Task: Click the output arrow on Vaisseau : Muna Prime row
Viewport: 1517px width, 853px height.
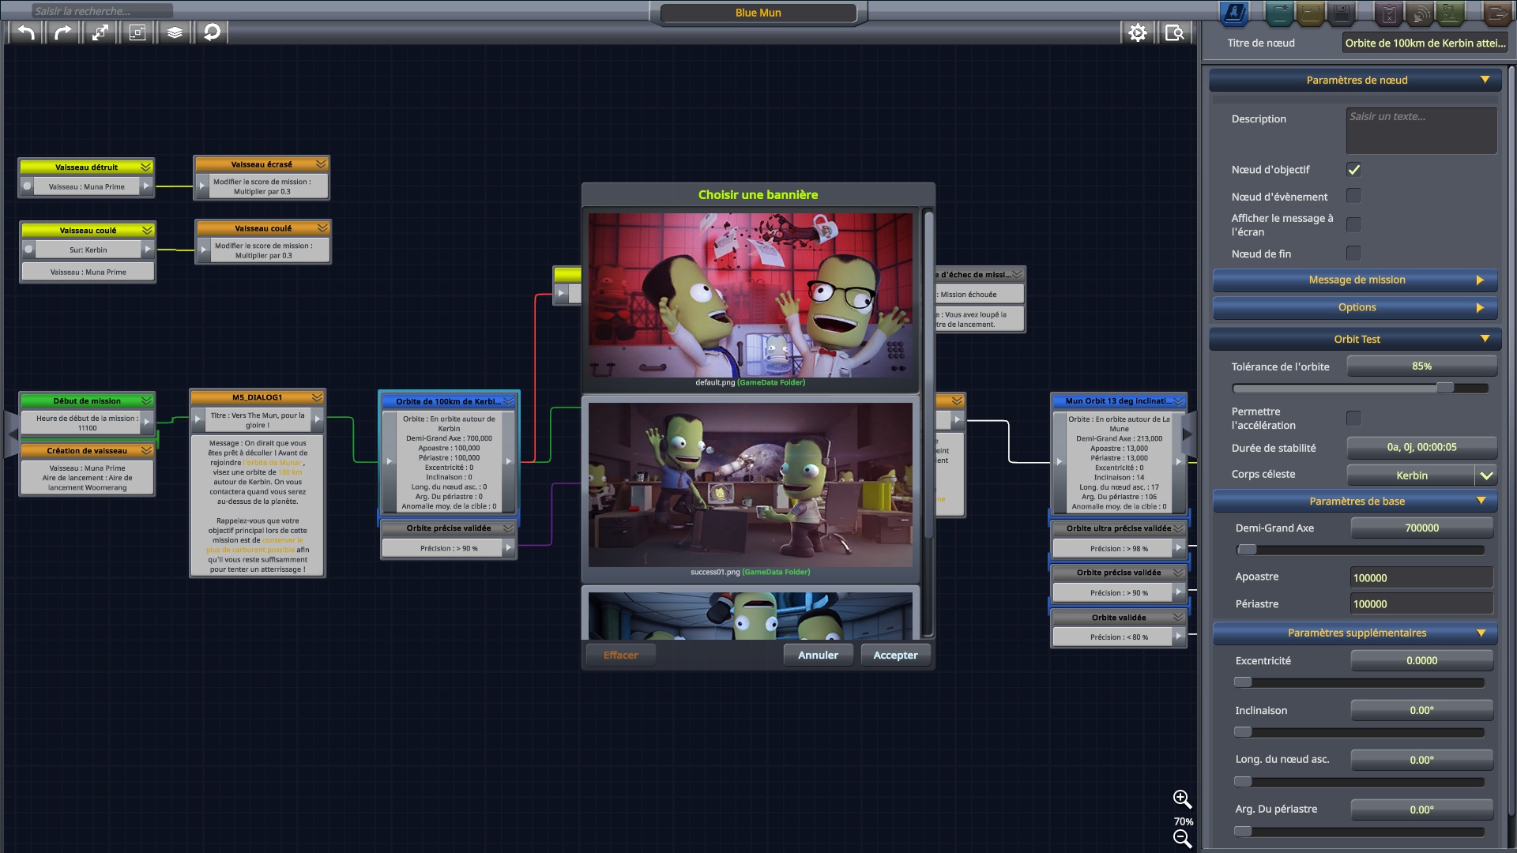Action: tap(146, 186)
